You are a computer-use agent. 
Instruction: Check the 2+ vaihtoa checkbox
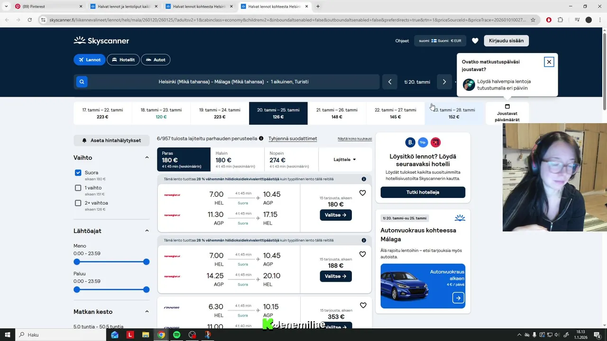tap(78, 203)
